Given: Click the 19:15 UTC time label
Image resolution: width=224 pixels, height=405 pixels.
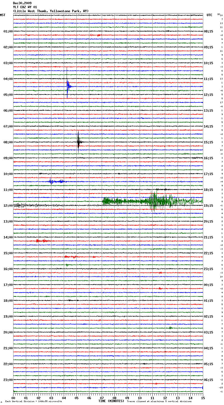Looking at the screenshot, I should coord(208,206).
